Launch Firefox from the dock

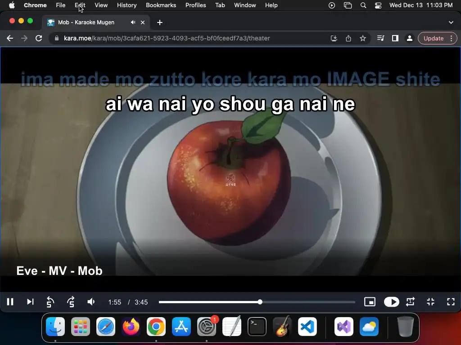[x=131, y=327]
